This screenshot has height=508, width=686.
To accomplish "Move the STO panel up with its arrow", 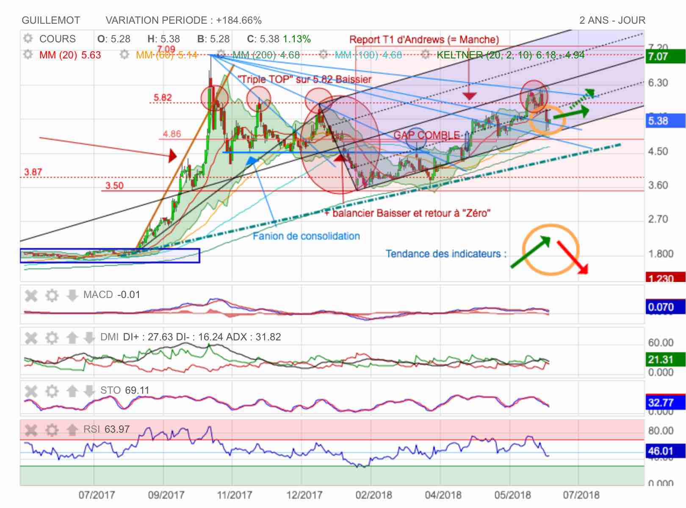I will (72, 391).
